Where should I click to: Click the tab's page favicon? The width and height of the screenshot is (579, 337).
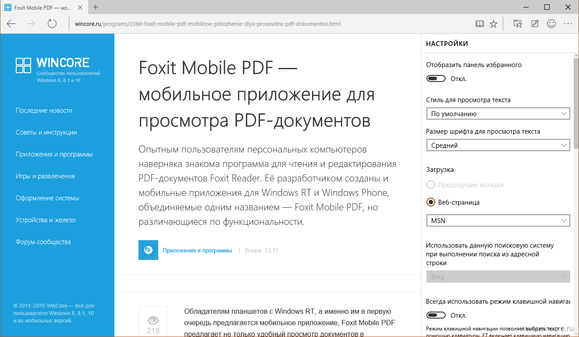[7, 7]
